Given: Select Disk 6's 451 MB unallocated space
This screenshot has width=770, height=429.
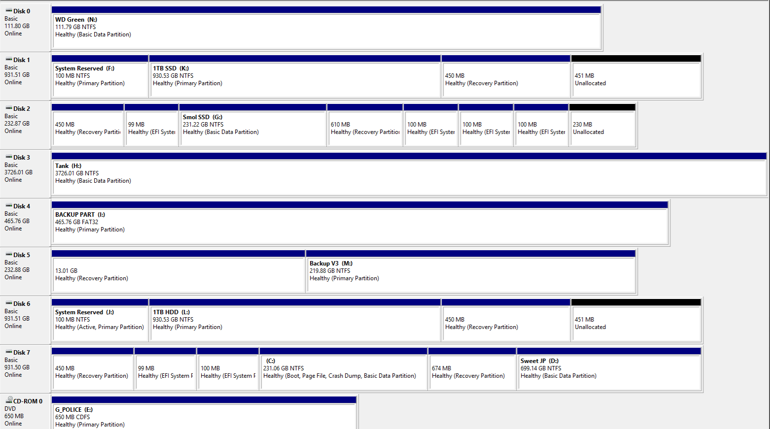Looking at the screenshot, I should click(636, 320).
